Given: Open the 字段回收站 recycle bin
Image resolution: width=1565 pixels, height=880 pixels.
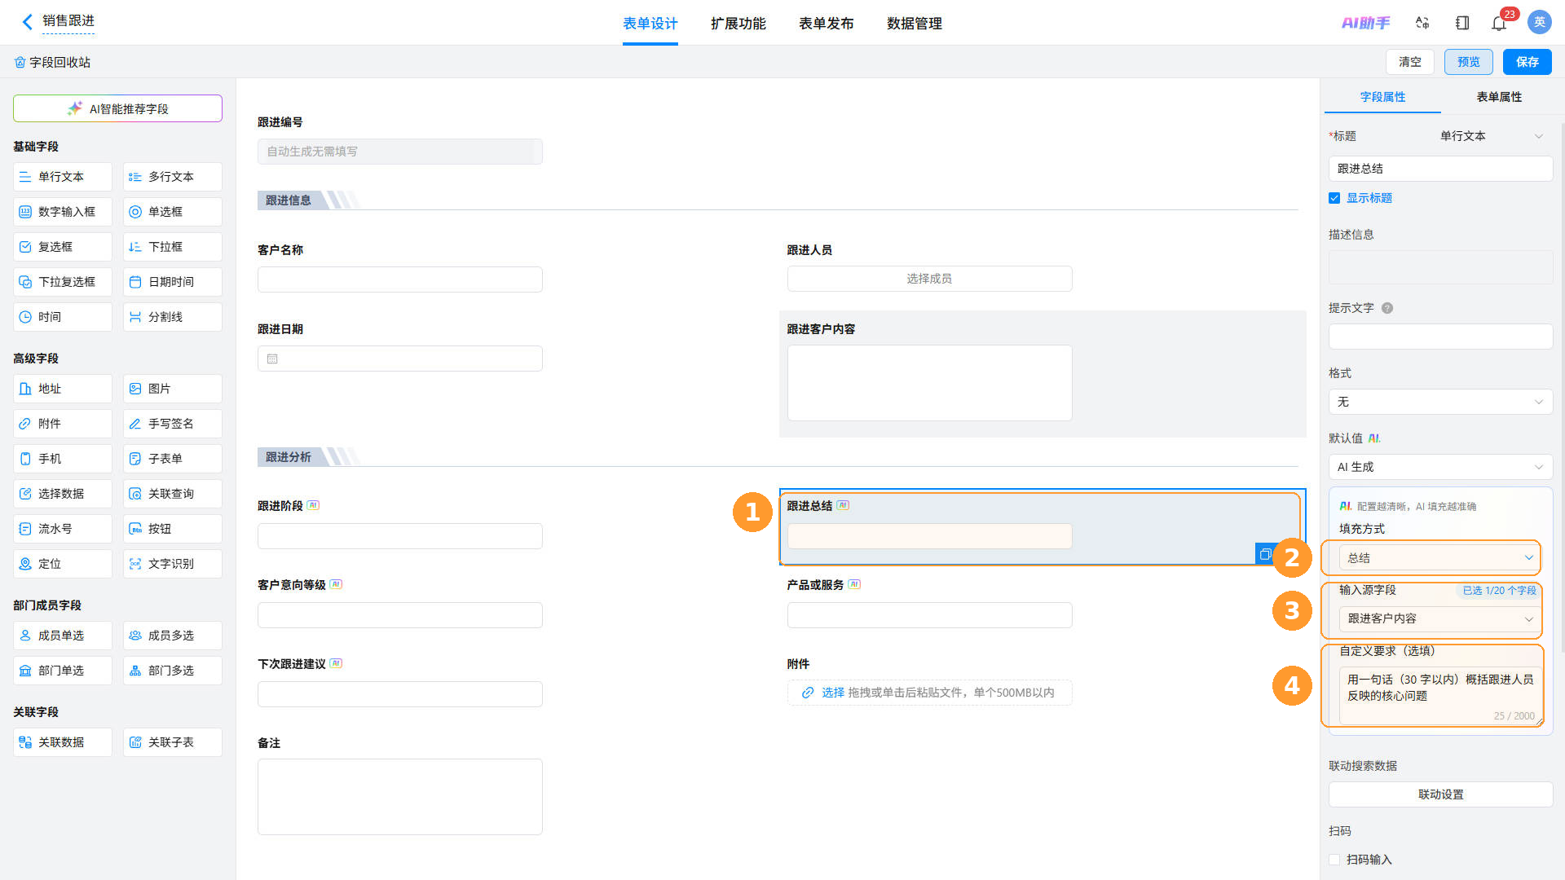Looking at the screenshot, I should pyautogui.click(x=52, y=62).
